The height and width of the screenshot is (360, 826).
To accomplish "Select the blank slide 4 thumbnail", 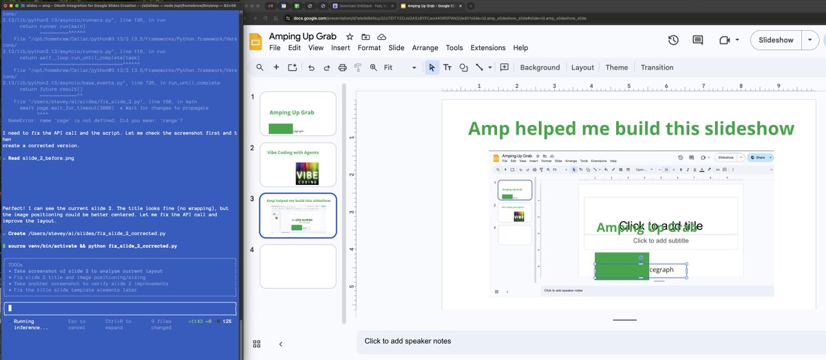I will (x=297, y=267).
